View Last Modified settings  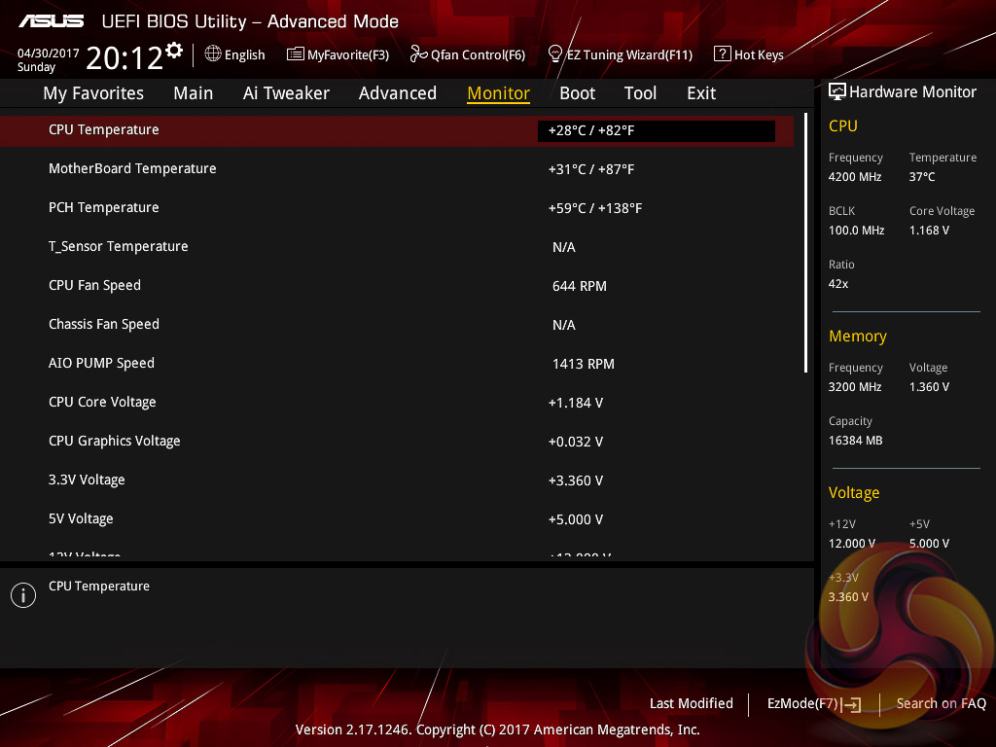(x=692, y=703)
